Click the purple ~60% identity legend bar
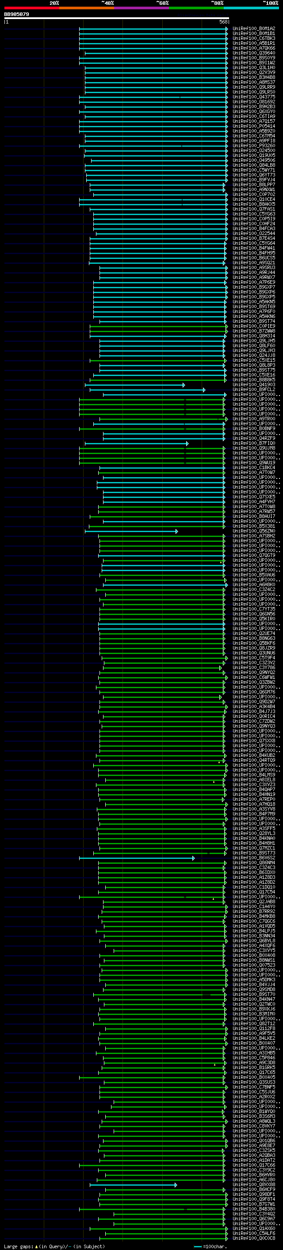Screen dimensions: 283x1250 click(x=142, y=8)
